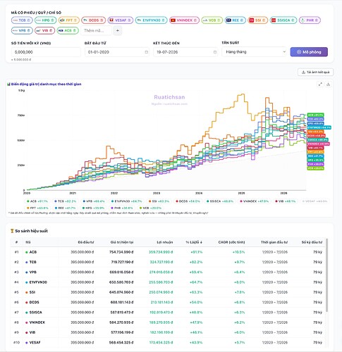The height and width of the screenshot is (352, 342).
Task: Click CAGR (ước tính) column header
Action: click(x=231, y=242)
